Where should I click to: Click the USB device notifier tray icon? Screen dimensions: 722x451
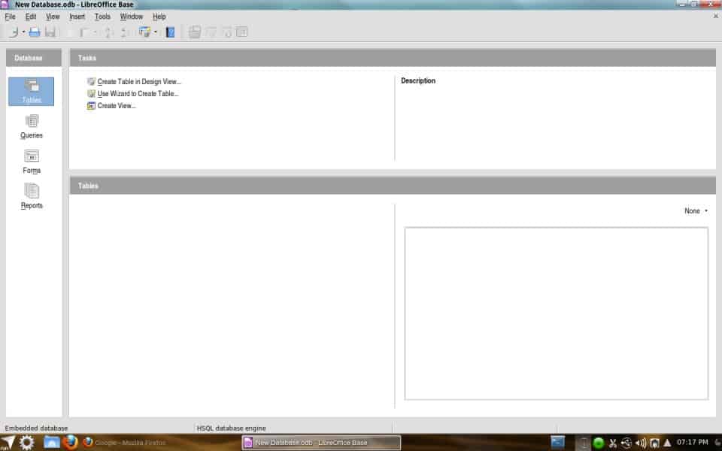click(626, 443)
